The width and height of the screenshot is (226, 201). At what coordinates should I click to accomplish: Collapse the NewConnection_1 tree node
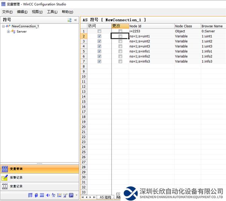click(3, 26)
